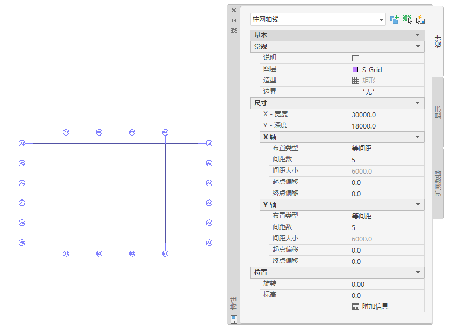Screen dimensions: 451x328
Task: Edit the 旋转 value 0.00
Action: (x=387, y=284)
